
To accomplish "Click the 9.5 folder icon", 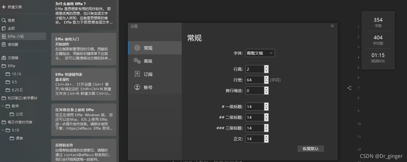I will point(8,82).
